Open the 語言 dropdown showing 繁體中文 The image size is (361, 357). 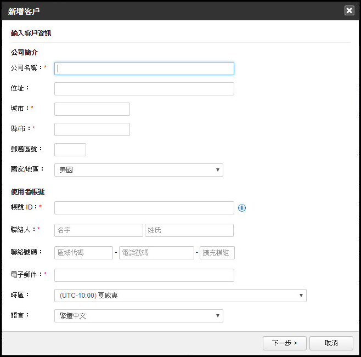coord(138,315)
